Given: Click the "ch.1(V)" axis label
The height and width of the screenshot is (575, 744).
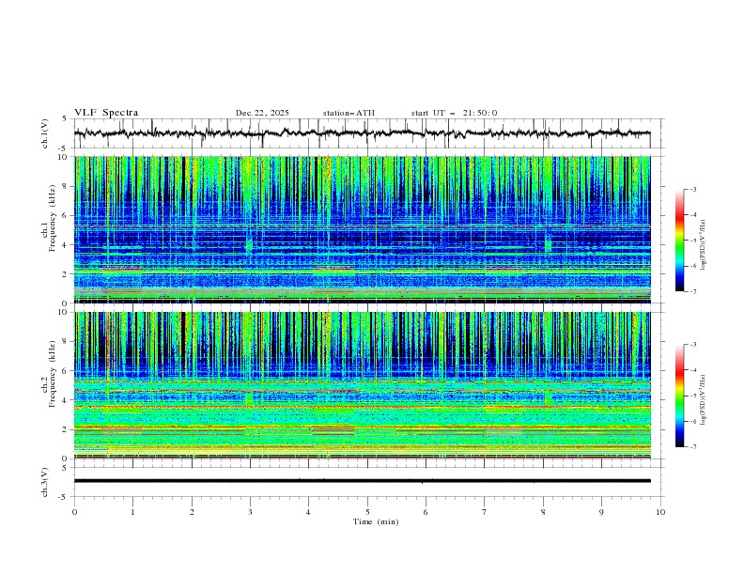Looking at the screenshot, I should [45, 133].
